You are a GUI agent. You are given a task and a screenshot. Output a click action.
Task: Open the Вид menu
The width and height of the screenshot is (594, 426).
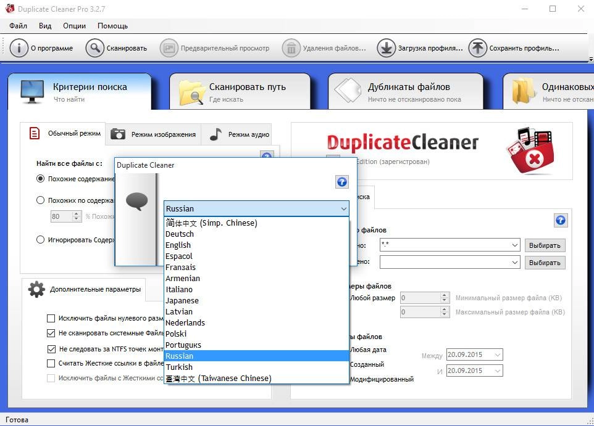44,26
